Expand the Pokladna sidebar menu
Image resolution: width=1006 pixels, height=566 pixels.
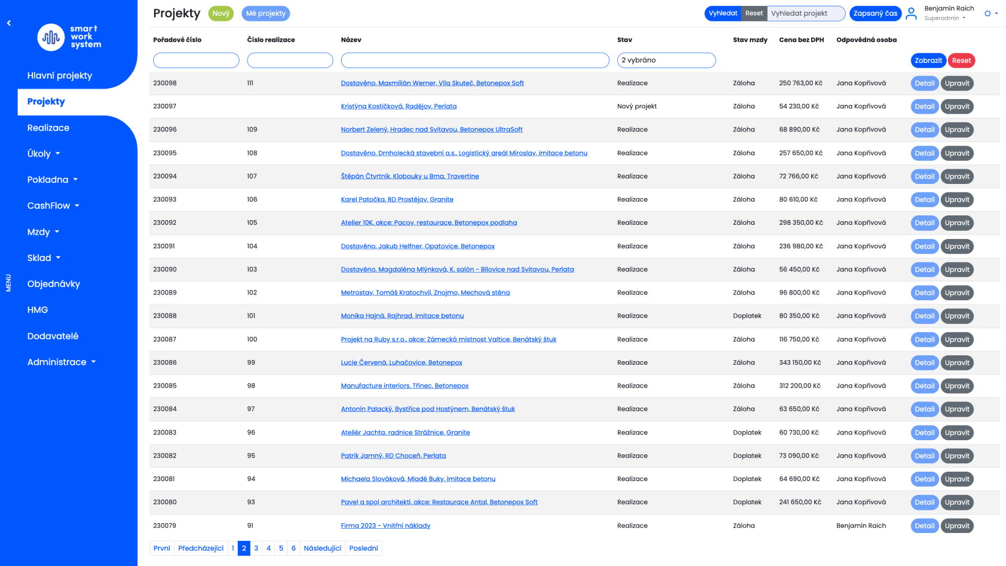(x=52, y=180)
